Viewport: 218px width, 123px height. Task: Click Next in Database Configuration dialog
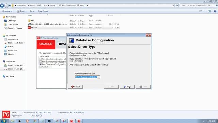[127, 87]
